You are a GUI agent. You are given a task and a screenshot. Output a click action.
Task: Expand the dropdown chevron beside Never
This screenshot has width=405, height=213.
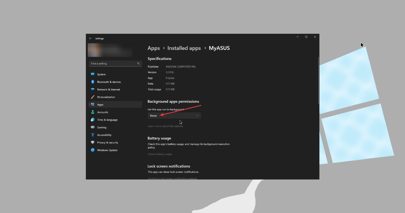click(197, 116)
